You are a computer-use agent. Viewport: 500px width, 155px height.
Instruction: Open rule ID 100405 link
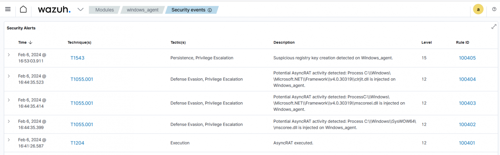(467, 58)
